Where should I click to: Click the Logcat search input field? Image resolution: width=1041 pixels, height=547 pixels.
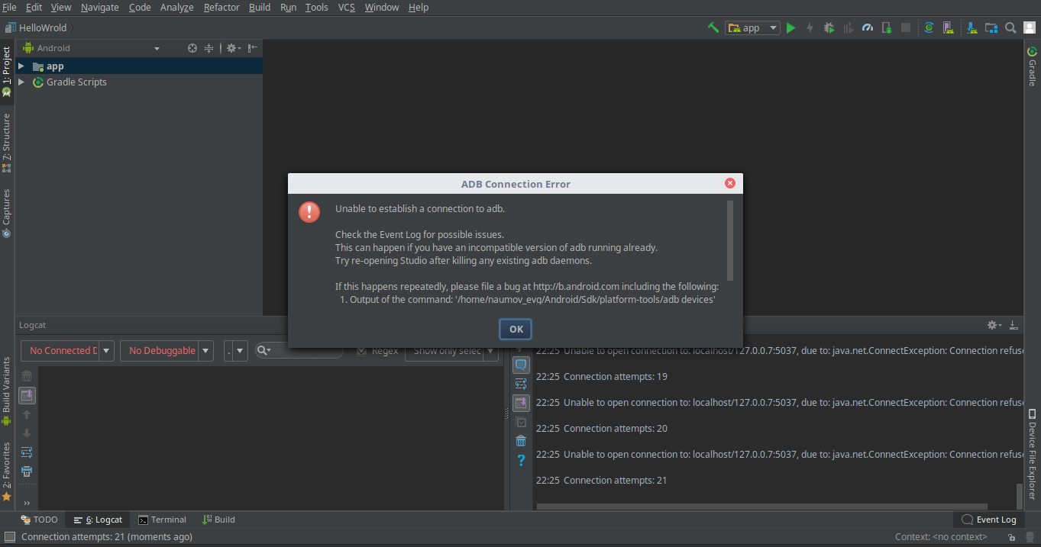(299, 350)
